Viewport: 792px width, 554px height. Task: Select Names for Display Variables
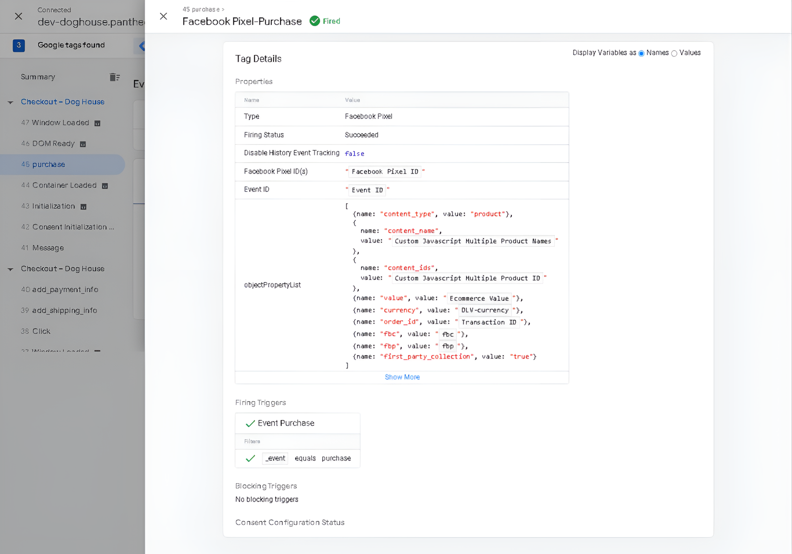tap(642, 53)
